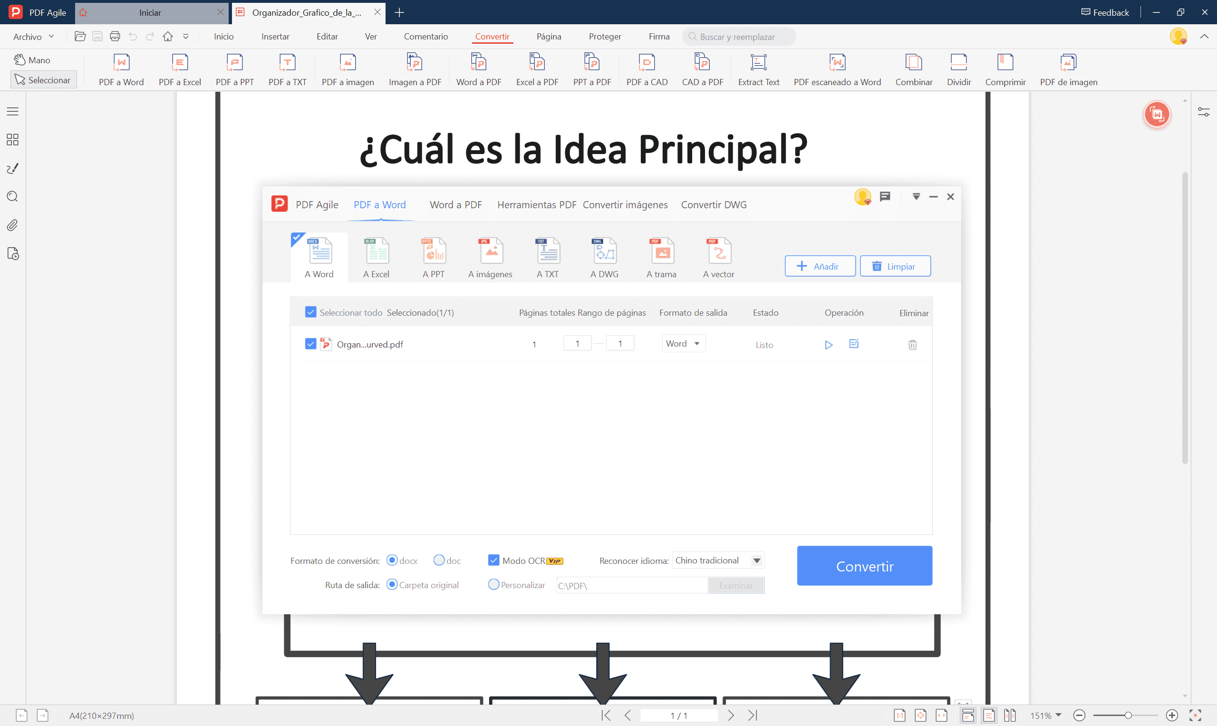Image resolution: width=1217 pixels, height=726 pixels.
Task: Select the Comprimir tool
Action: (1005, 68)
